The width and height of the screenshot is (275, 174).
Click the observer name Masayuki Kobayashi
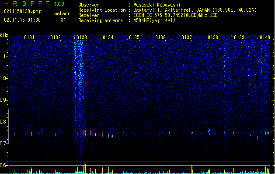coord(157,5)
